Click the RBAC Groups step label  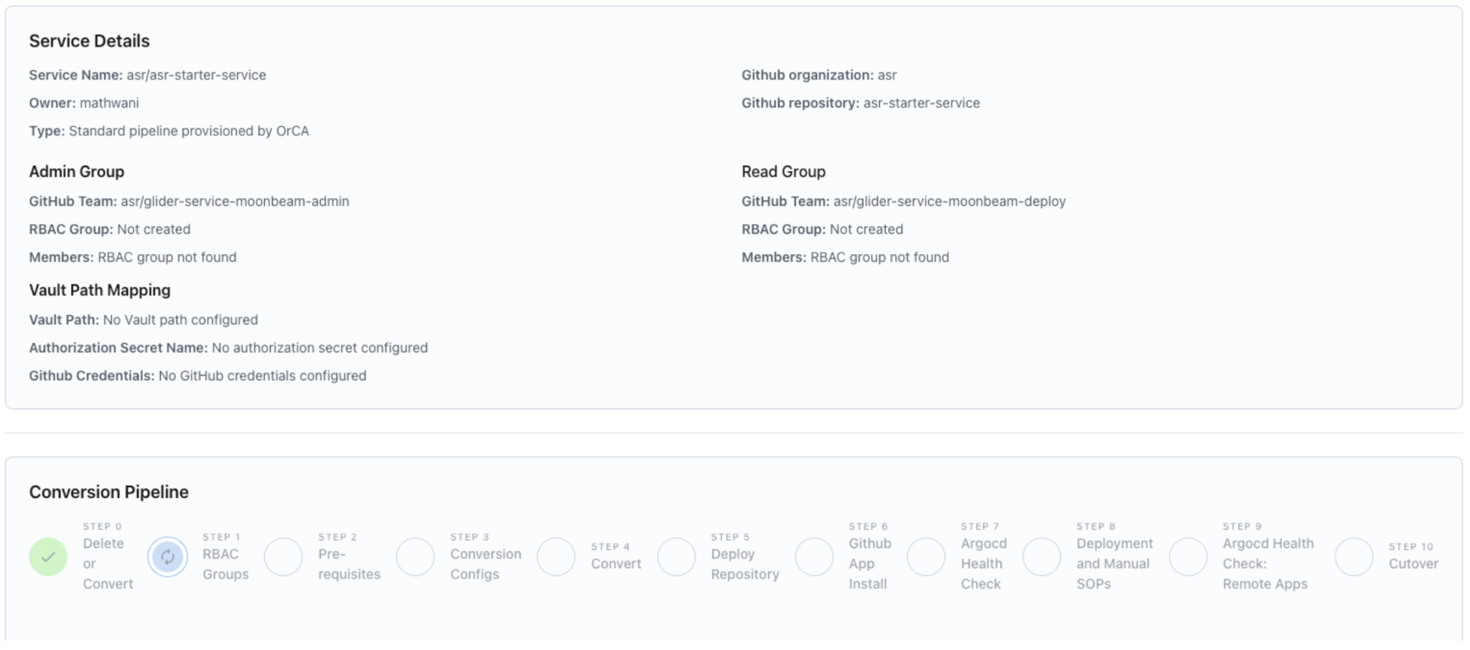pos(225,564)
